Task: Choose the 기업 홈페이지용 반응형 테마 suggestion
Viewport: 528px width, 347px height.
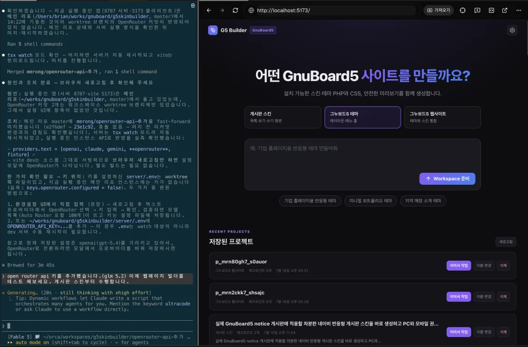Action: pos(310,201)
